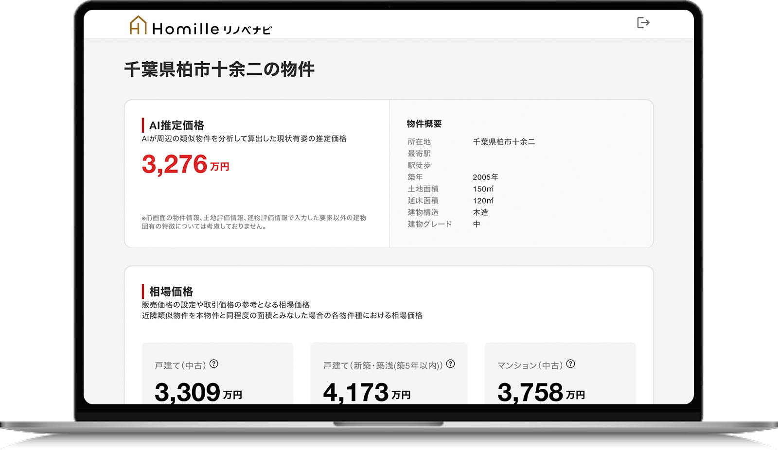Click the 所在地 value 千葉県柏市十余二
Image resolution: width=778 pixels, height=450 pixels.
tap(504, 142)
